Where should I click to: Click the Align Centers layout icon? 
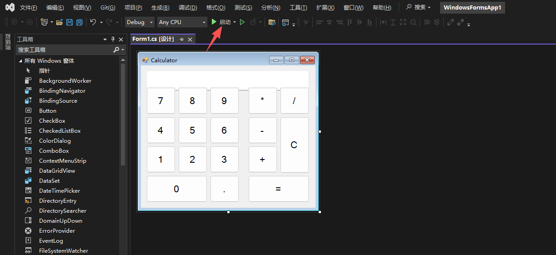click(x=329, y=22)
